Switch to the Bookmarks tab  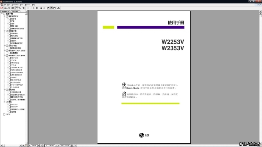[5, 11]
